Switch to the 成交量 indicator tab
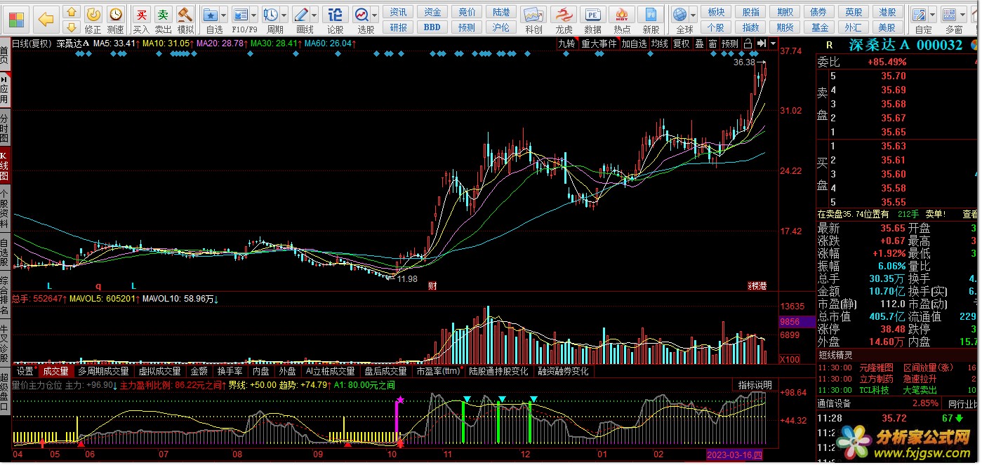Image resolution: width=982 pixels, height=465 pixels. pyautogui.click(x=55, y=371)
